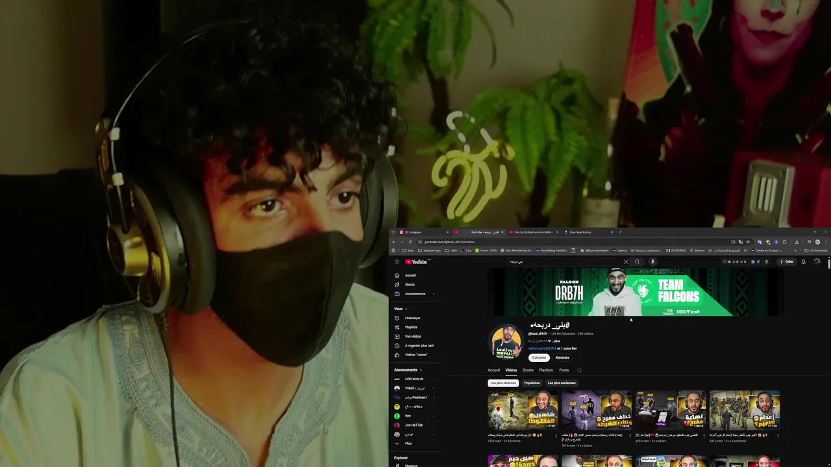Image resolution: width=831 pixels, height=467 pixels.
Task: Click the YouTube logo
Action: click(416, 262)
